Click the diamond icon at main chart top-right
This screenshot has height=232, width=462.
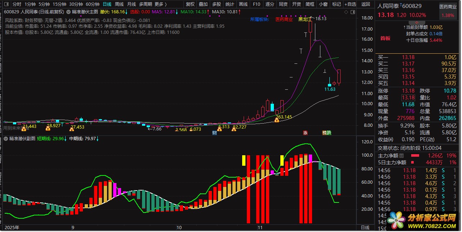click(x=346, y=12)
